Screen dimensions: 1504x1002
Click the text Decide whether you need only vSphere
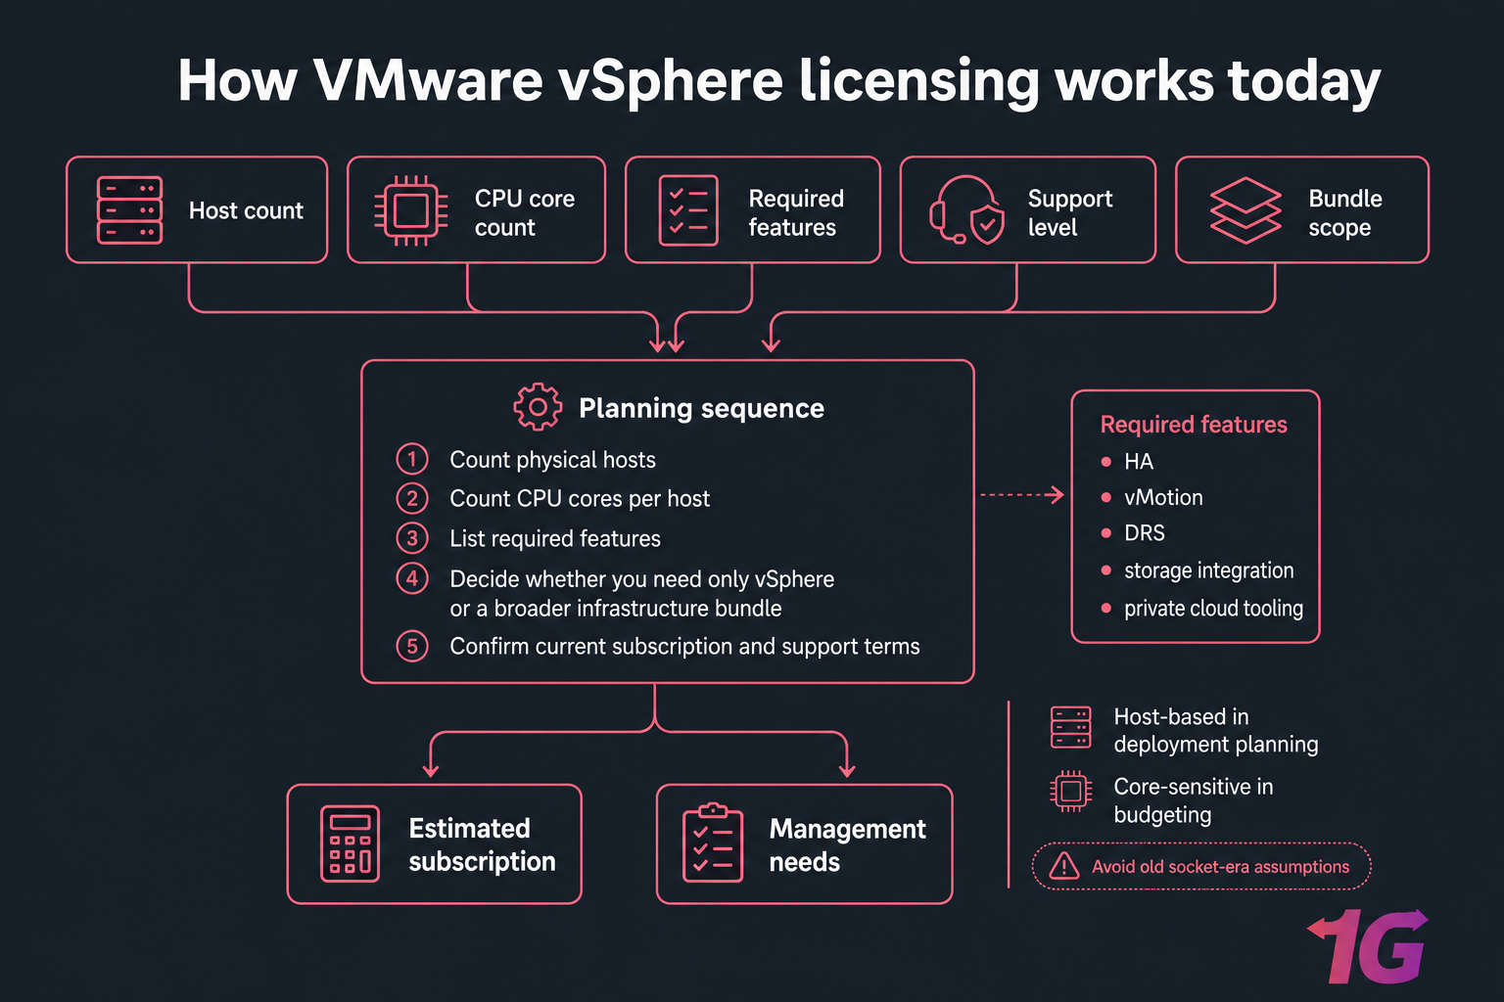pyautogui.click(x=642, y=579)
